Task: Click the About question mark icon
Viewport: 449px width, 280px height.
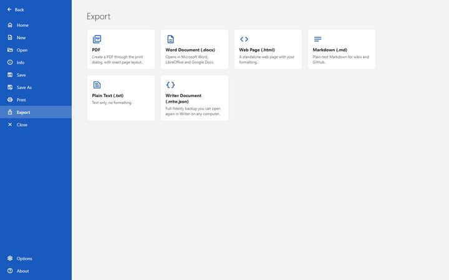Action: click(10, 271)
